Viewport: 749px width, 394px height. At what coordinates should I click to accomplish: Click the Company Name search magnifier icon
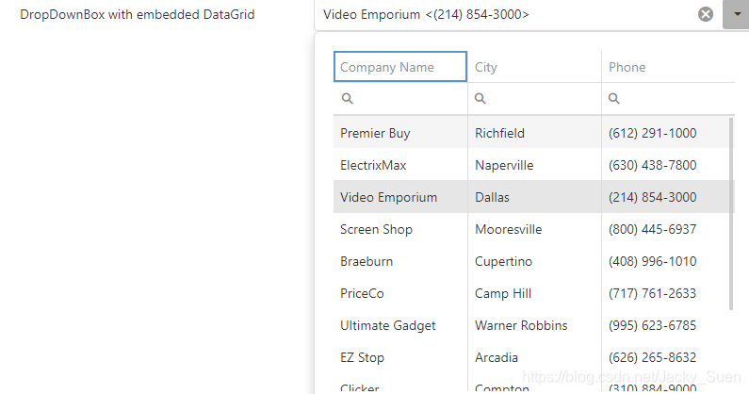click(347, 98)
